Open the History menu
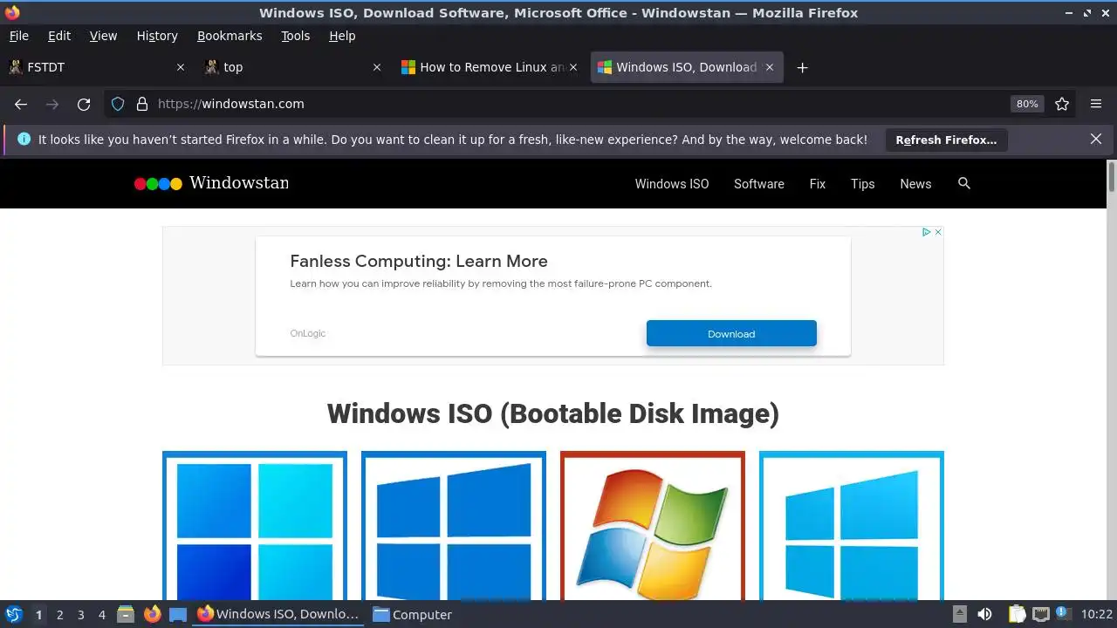The width and height of the screenshot is (1117, 628). click(x=157, y=36)
